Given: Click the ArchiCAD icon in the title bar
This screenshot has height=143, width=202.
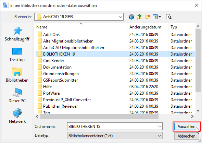Looking at the screenshot, I should (5, 5).
